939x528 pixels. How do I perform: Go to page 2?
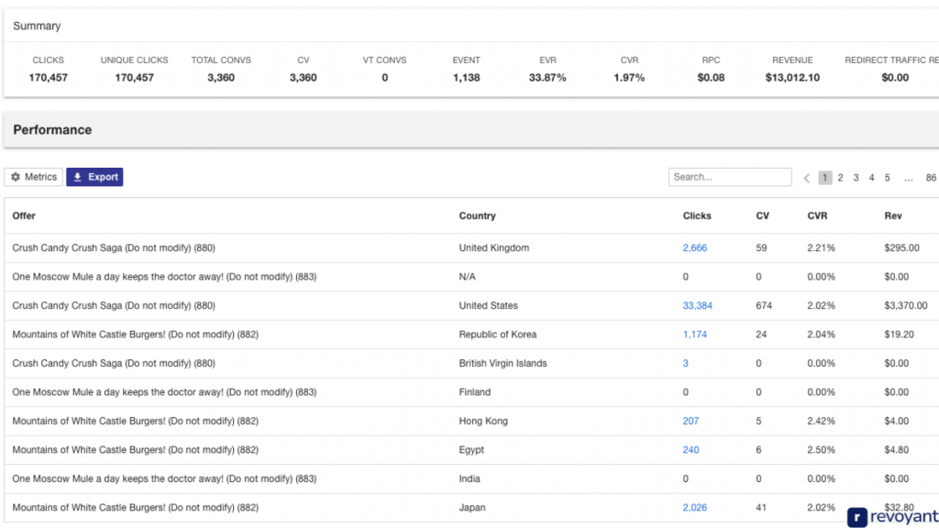tap(840, 178)
